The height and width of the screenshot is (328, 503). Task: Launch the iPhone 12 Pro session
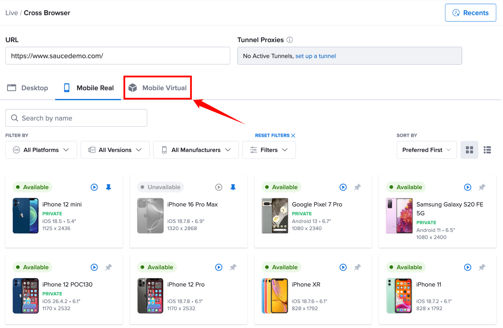tap(219, 267)
